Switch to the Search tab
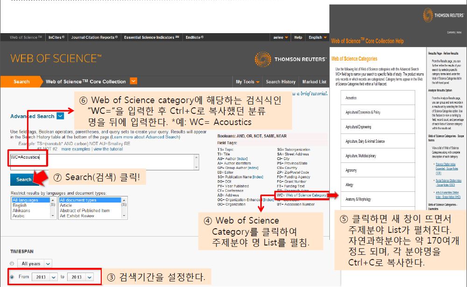467x287 pixels. [21, 82]
